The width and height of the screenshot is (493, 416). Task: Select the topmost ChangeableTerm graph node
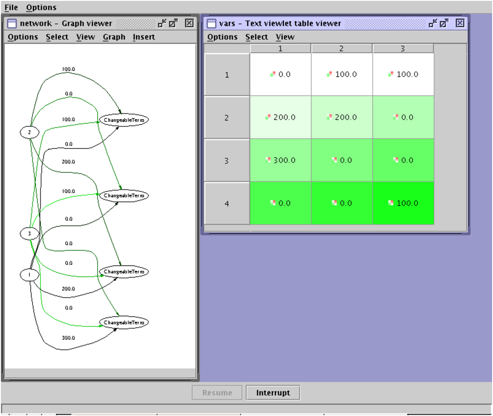click(123, 120)
